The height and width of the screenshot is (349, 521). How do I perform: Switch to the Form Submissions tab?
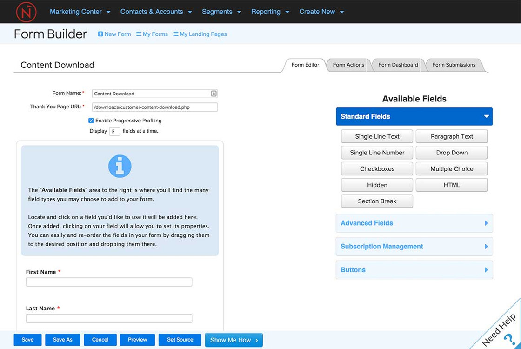pos(454,65)
